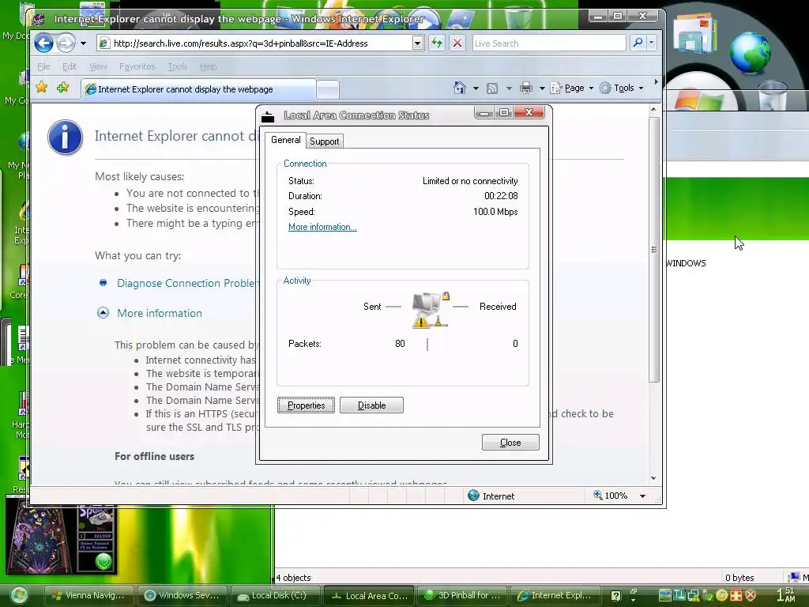The height and width of the screenshot is (607, 809).
Task: Switch to the Support tab
Action: (325, 141)
